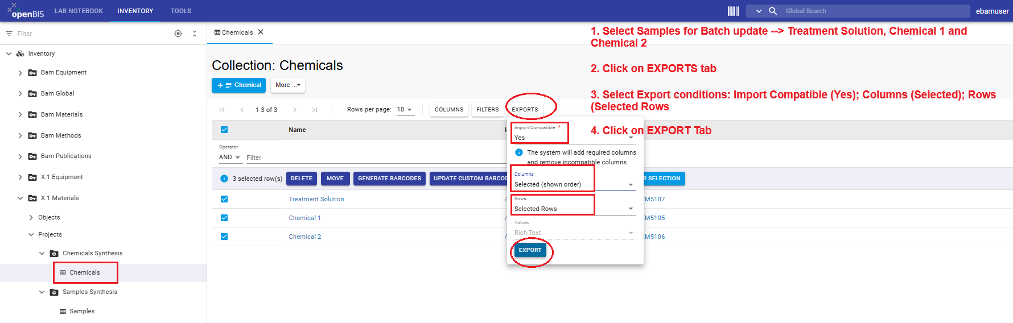Open Treatment Solution link
The height and width of the screenshot is (323, 1013).
316,199
